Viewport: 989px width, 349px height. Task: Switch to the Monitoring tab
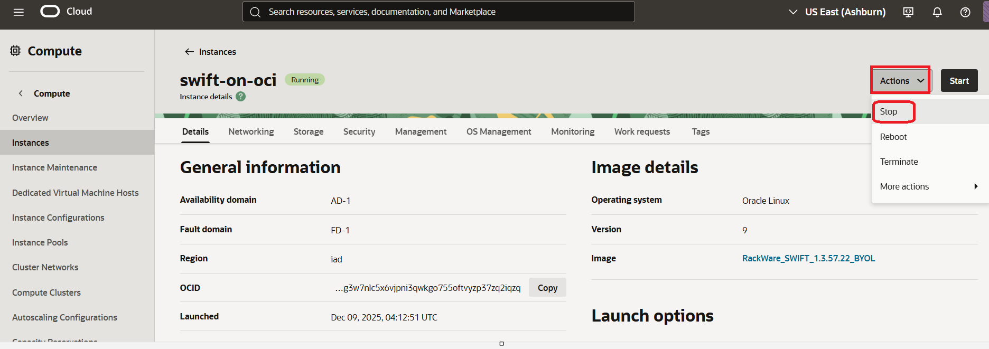point(573,131)
